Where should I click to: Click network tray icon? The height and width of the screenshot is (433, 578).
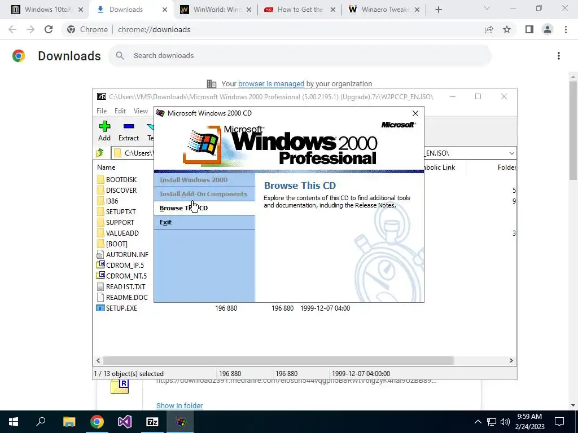pos(492,422)
